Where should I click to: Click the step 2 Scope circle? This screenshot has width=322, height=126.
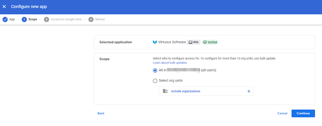(24, 19)
